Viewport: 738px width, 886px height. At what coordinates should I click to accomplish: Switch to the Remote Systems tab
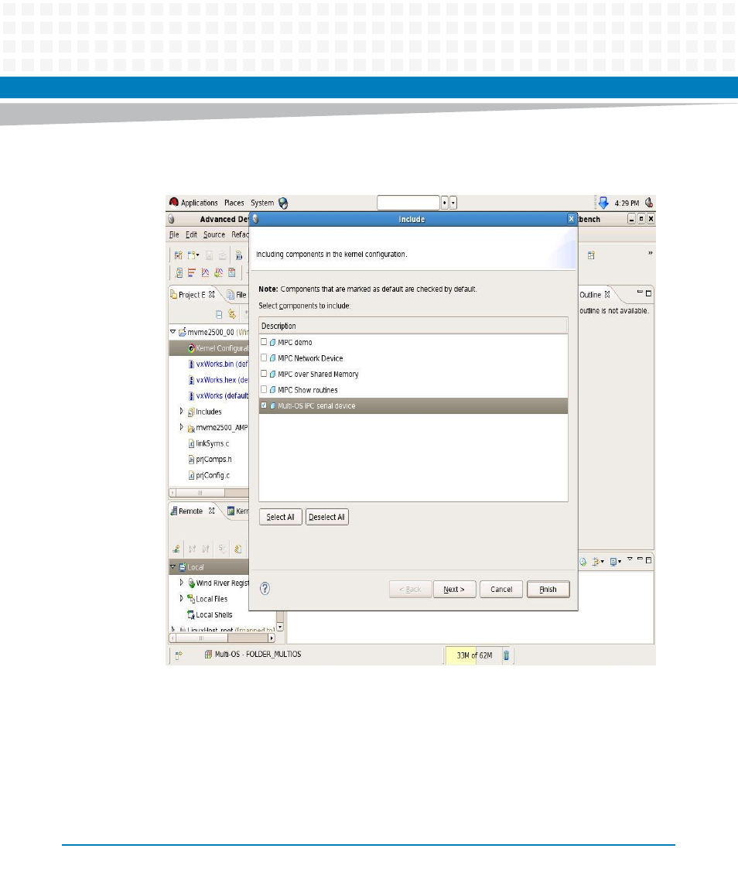[193, 511]
